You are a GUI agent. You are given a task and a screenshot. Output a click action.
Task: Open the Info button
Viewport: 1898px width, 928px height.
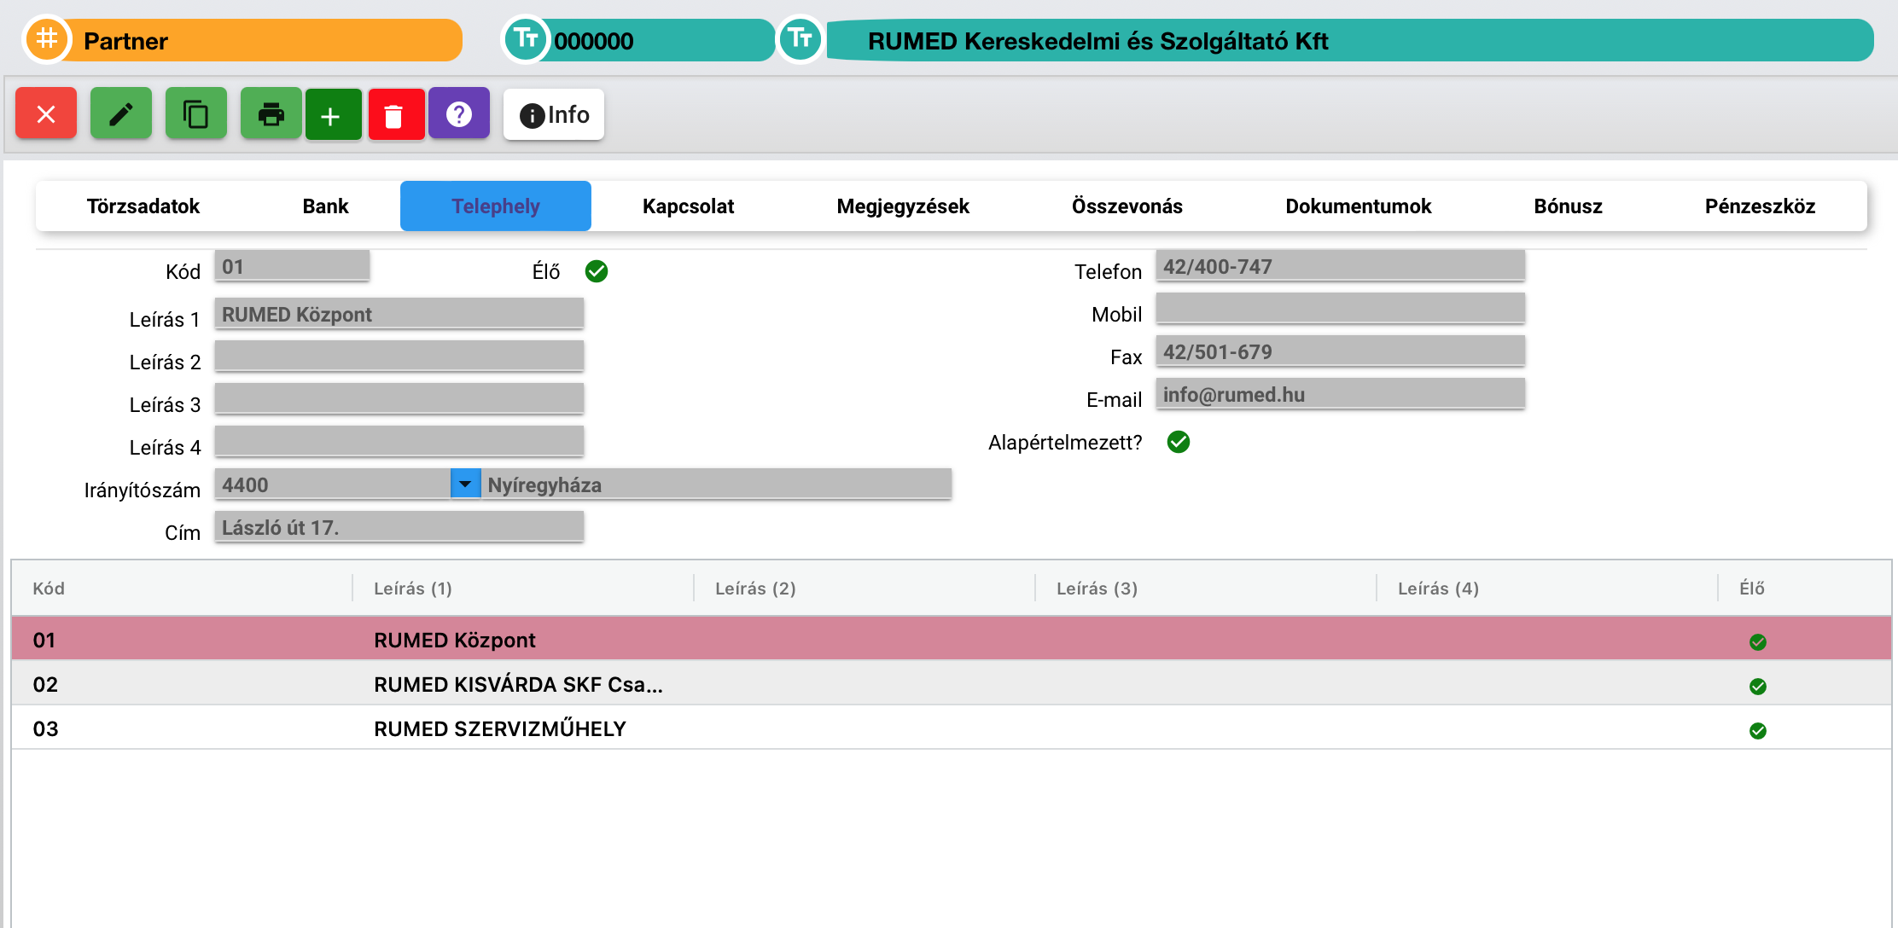[x=554, y=114]
